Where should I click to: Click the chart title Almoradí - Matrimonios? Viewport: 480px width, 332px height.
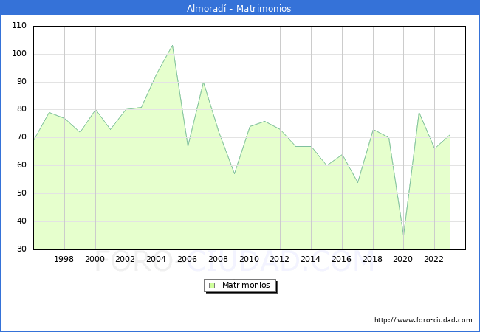(x=239, y=8)
